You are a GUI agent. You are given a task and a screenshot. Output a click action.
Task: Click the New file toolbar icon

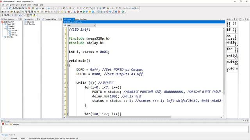[3, 8]
